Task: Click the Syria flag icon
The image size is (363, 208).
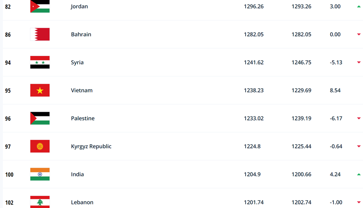Action: (x=40, y=62)
